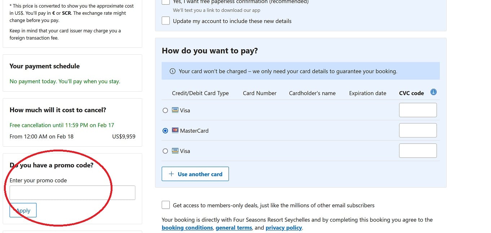Click the CVC field on the bottom Visa row

[417, 150]
